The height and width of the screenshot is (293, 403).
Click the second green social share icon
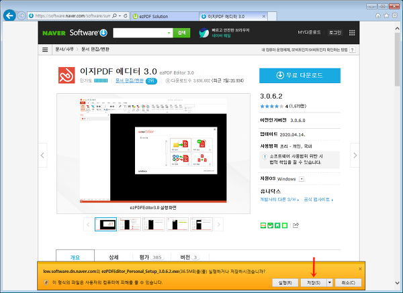point(270,225)
